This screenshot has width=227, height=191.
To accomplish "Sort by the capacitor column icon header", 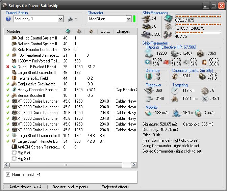I will click(x=91, y=31).
